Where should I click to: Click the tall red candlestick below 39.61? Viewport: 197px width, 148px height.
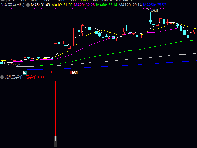(x=147, y=23)
